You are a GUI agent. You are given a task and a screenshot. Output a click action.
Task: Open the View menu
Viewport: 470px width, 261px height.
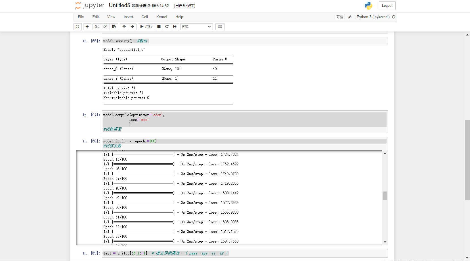point(111,17)
